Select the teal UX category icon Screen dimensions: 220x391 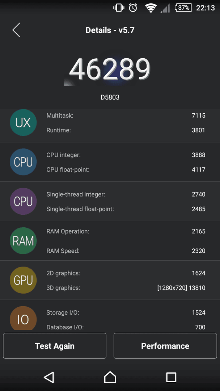[23, 122]
